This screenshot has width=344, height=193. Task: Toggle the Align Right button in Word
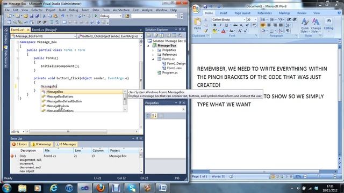275,25
